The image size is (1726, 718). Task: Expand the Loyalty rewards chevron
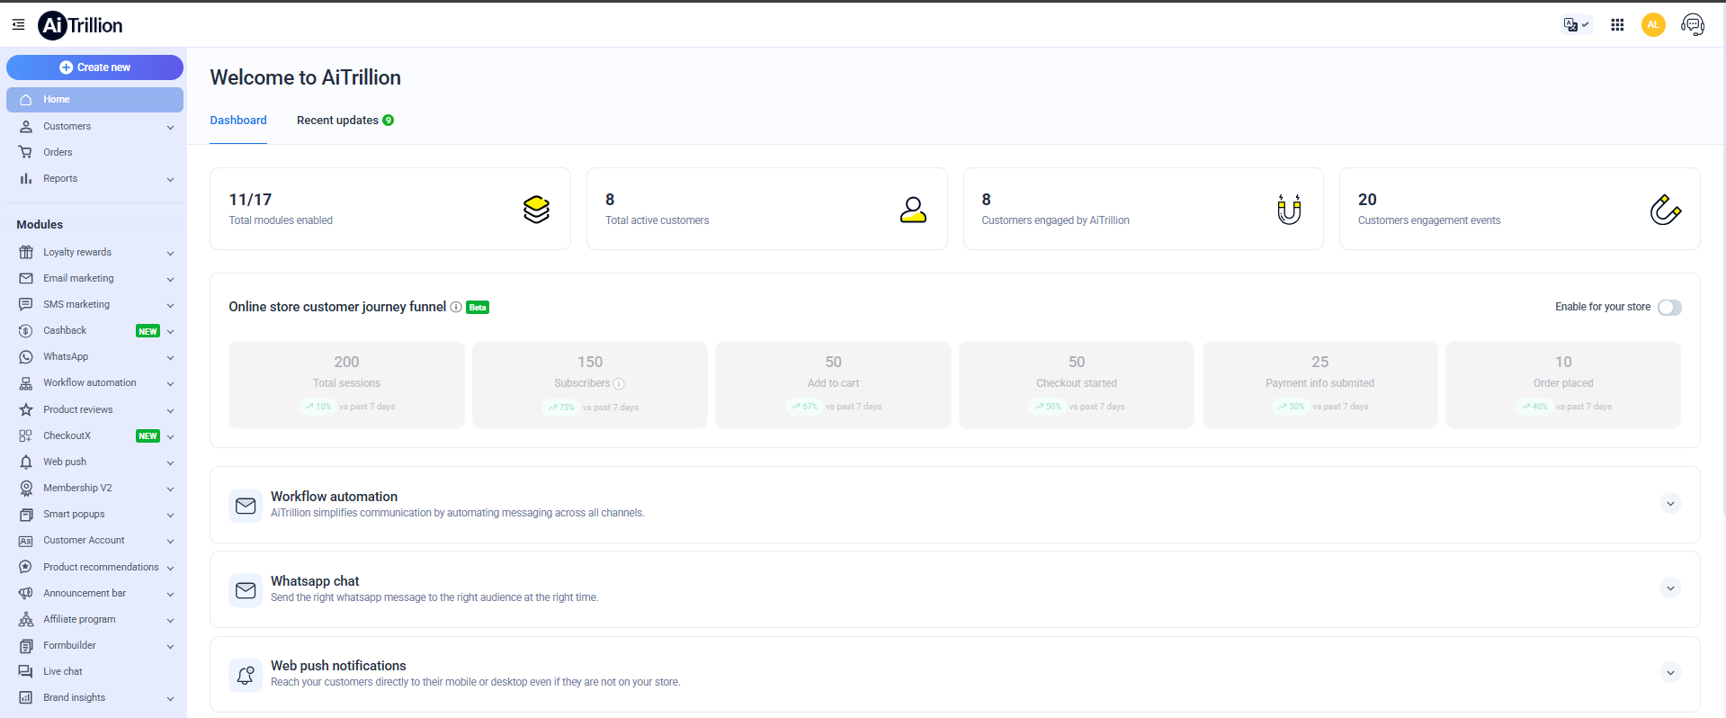pos(170,254)
